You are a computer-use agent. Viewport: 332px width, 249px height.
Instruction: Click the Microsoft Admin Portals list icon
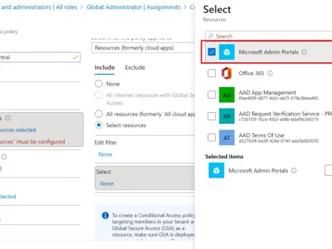tap(227, 52)
